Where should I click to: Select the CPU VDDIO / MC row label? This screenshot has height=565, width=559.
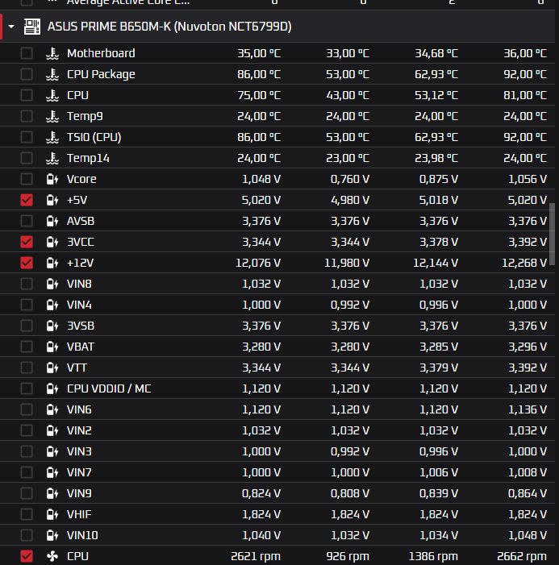(x=109, y=388)
